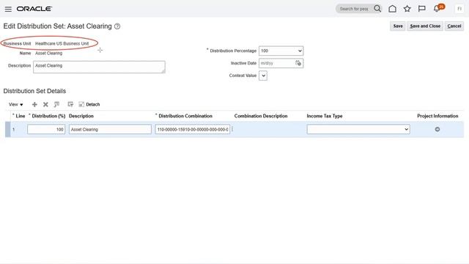Viewport: 469px width, 264px height.
Task: Open help icon beside page title
Action: 117,26
